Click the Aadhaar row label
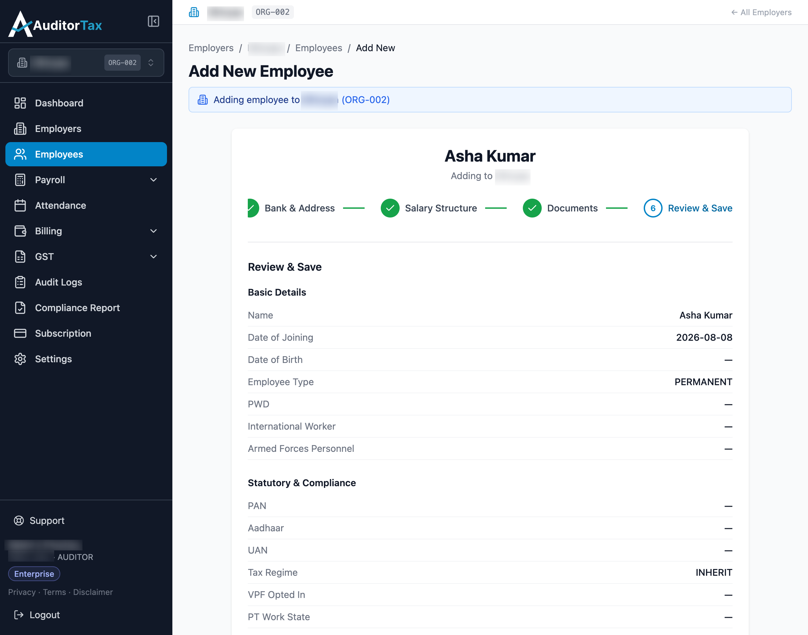This screenshot has height=635, width=808. coord(266,528)
